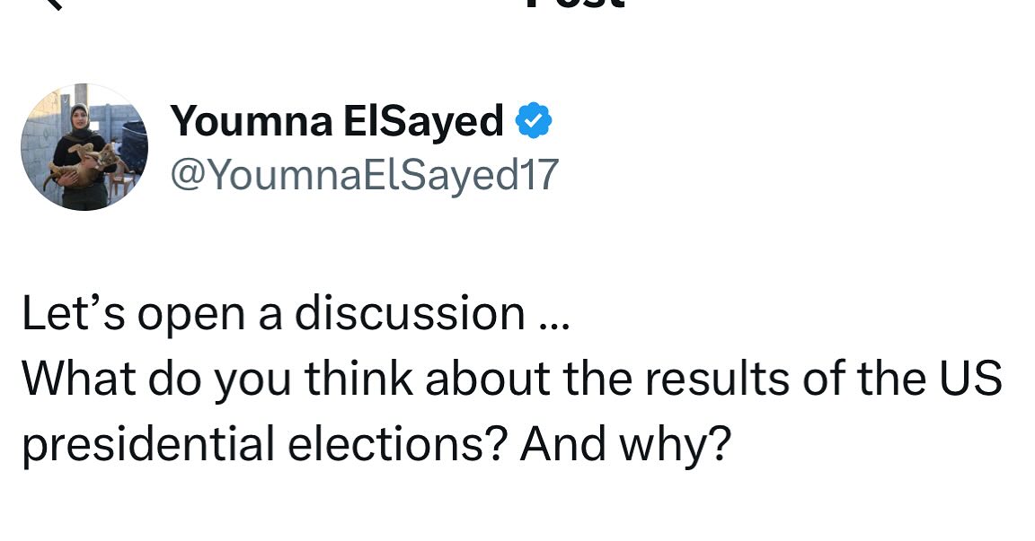Click the word "discussion" in the post

tap(411, 313)
